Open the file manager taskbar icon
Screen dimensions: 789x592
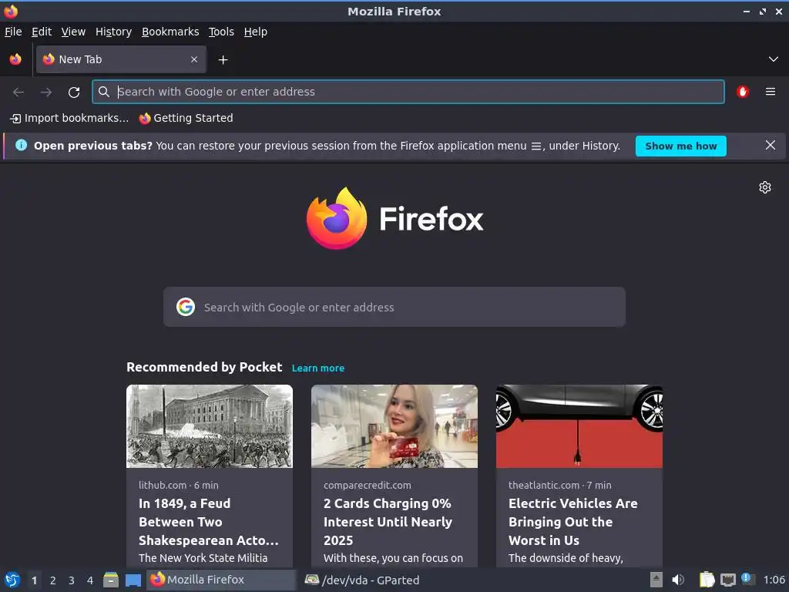111,580
